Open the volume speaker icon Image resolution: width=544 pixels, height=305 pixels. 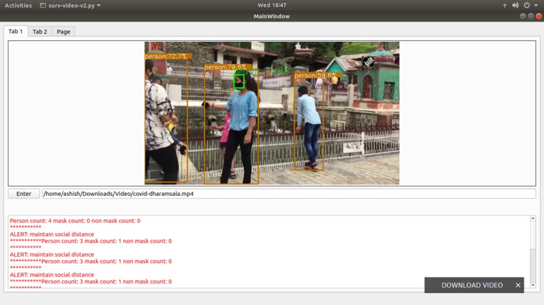(x=515, y=5)
